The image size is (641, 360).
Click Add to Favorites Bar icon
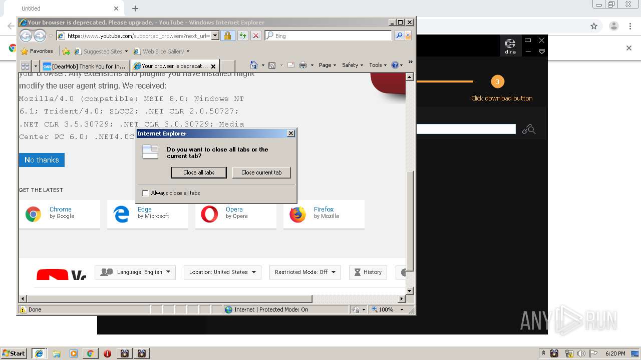click(66, 51)
